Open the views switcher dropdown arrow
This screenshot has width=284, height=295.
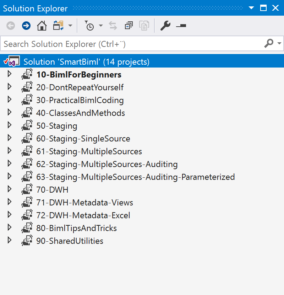(70, 26)
